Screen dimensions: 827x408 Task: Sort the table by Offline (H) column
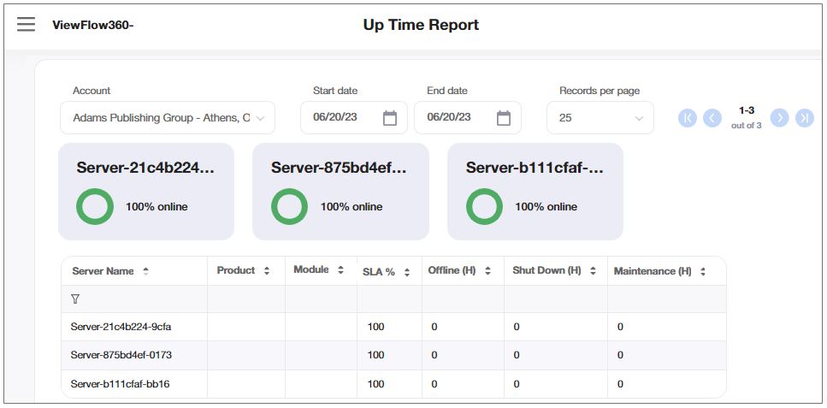pyautogui.click(x=487, y=271)
